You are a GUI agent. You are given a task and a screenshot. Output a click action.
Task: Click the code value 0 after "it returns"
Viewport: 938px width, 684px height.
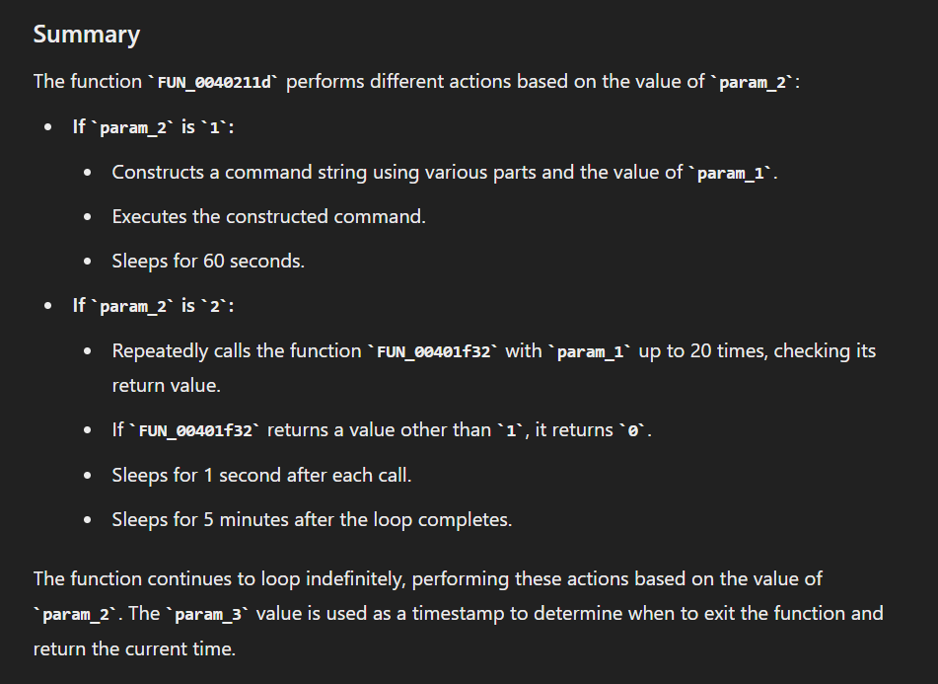pos(636,430)
